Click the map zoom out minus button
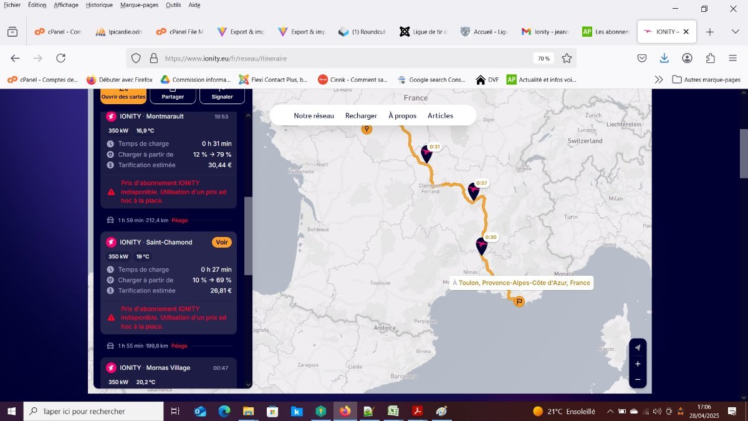The image size is (748, 421). 638,379
